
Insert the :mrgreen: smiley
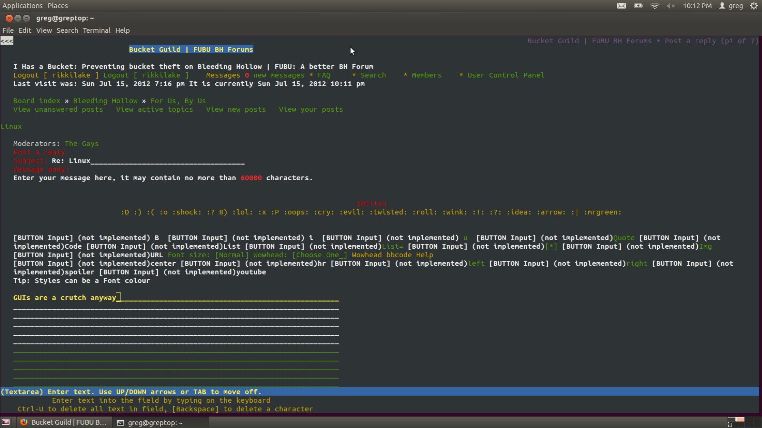click(x=602, y=212)
